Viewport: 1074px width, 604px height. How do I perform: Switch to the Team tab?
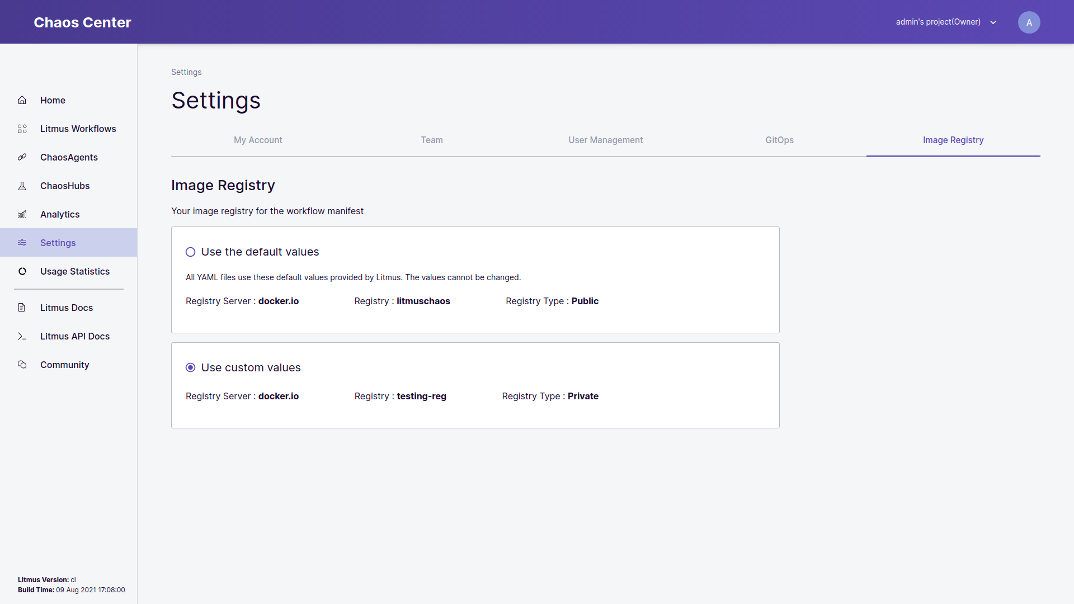(432, 140)
